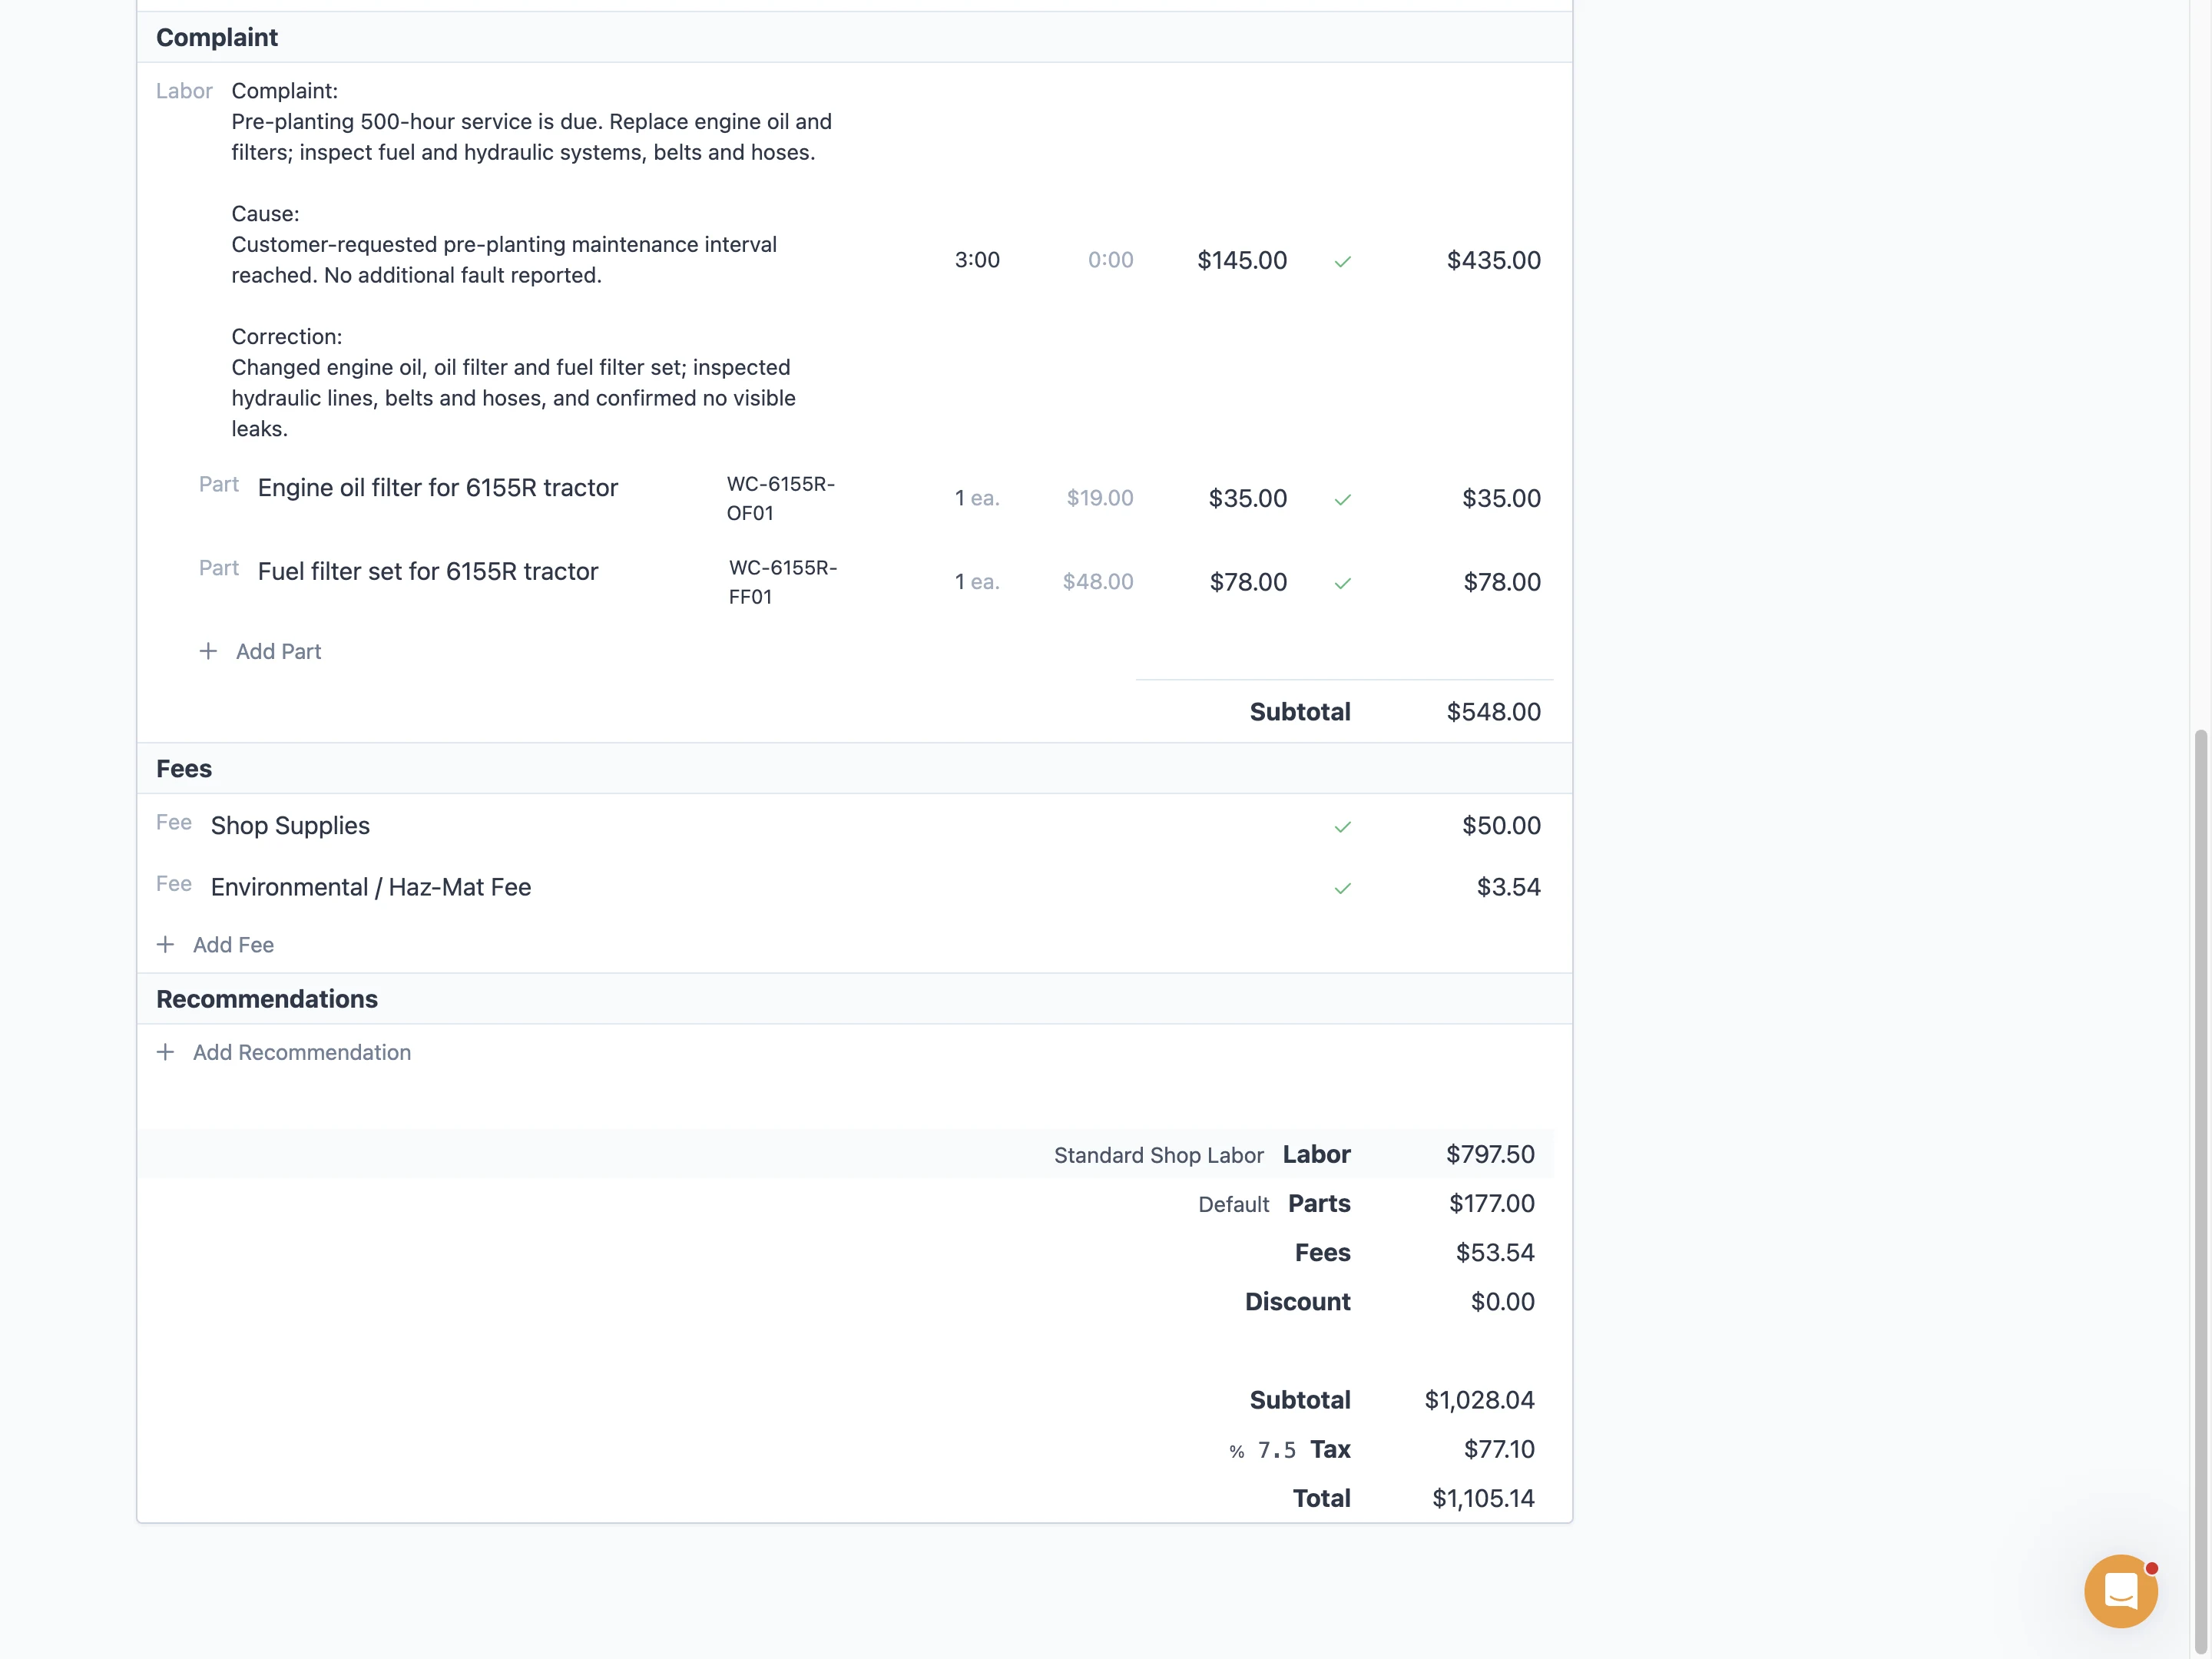Select the 3:00 labor hours value
Image resolution: width=2212 pixels, height=1659 pixels.
click(x=977, y=260)
